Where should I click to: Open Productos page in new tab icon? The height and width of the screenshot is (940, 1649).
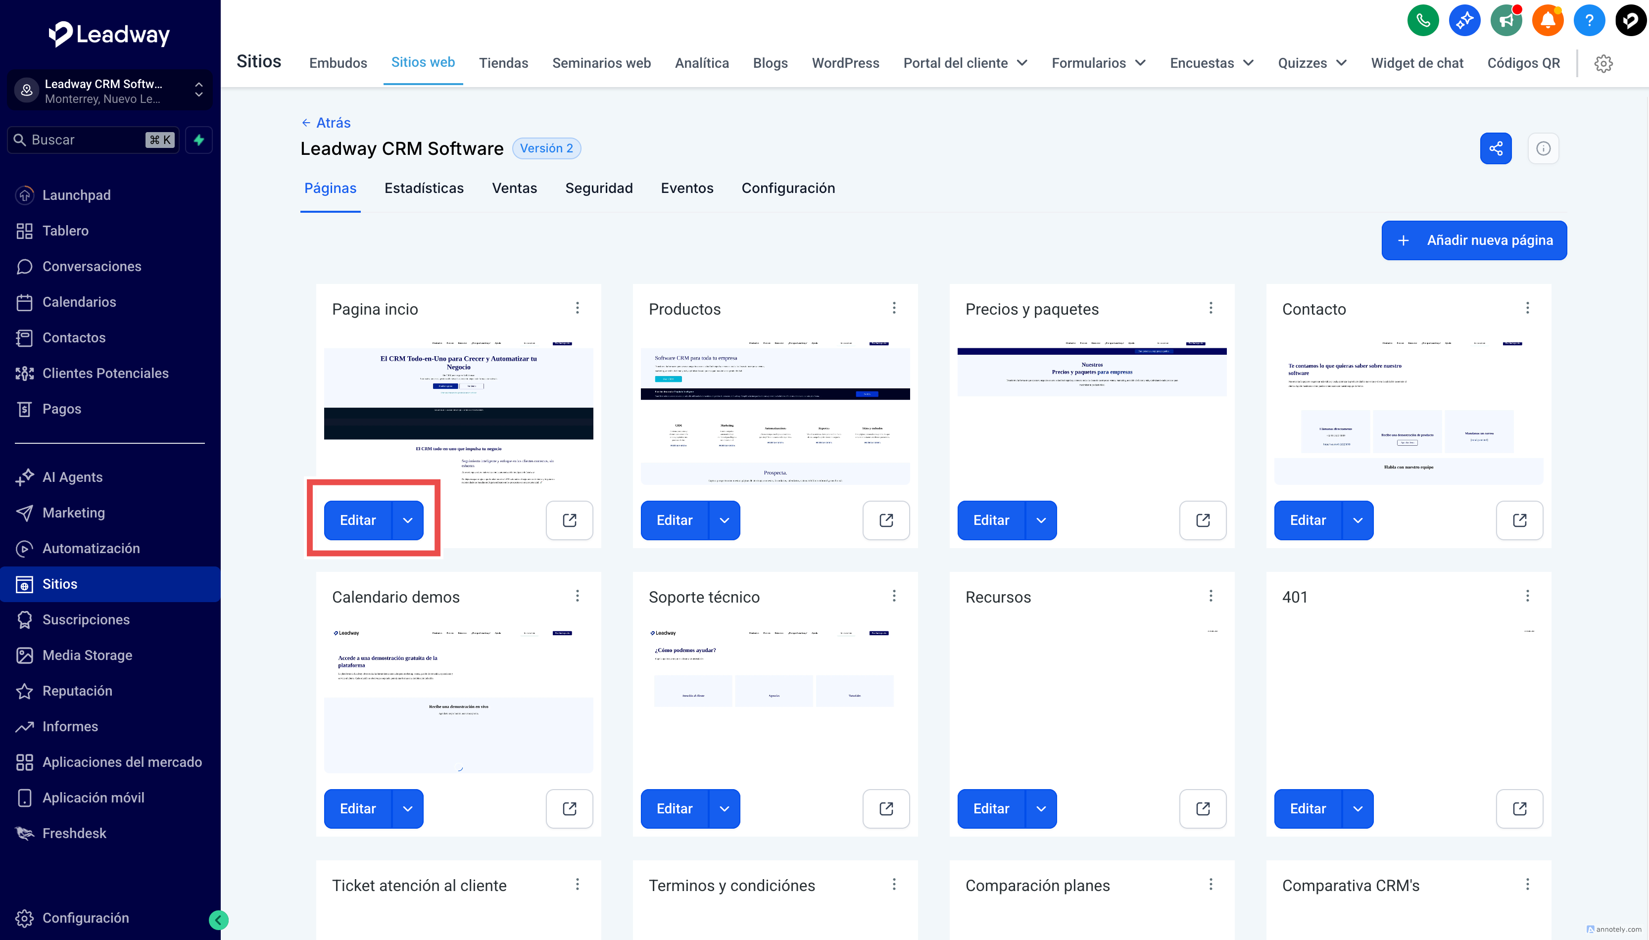(886, 520)
